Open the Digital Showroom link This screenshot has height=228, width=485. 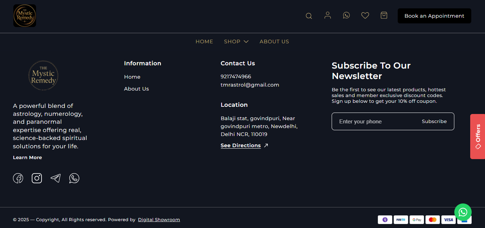coord(159,220)
